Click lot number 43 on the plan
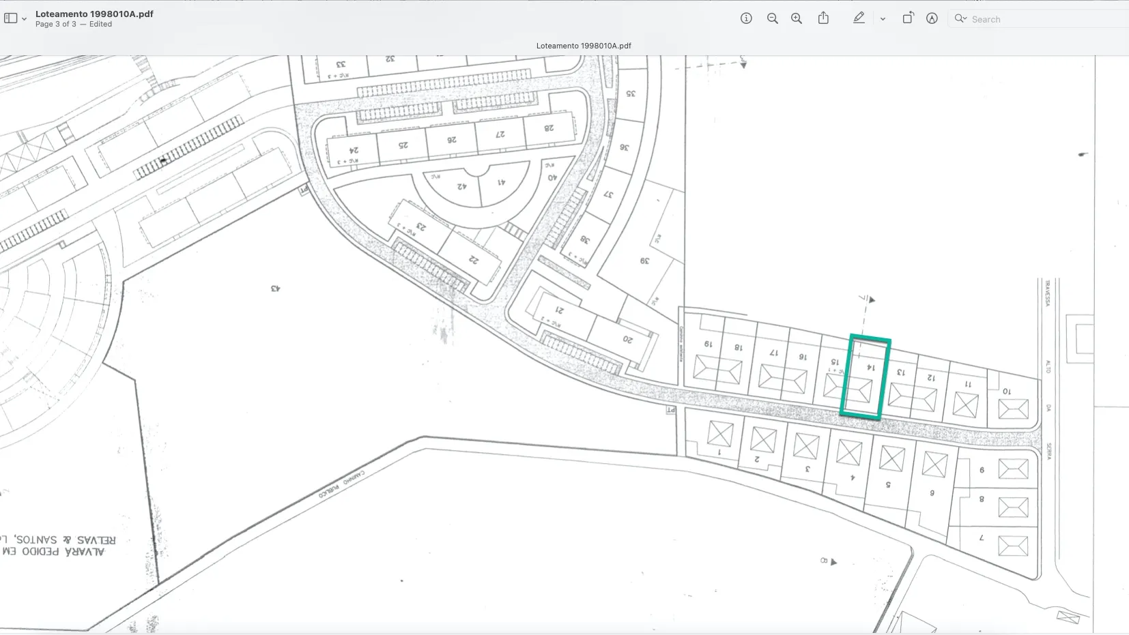The height and width of the screenshot is (635, 1129). [x=276, y=288]
